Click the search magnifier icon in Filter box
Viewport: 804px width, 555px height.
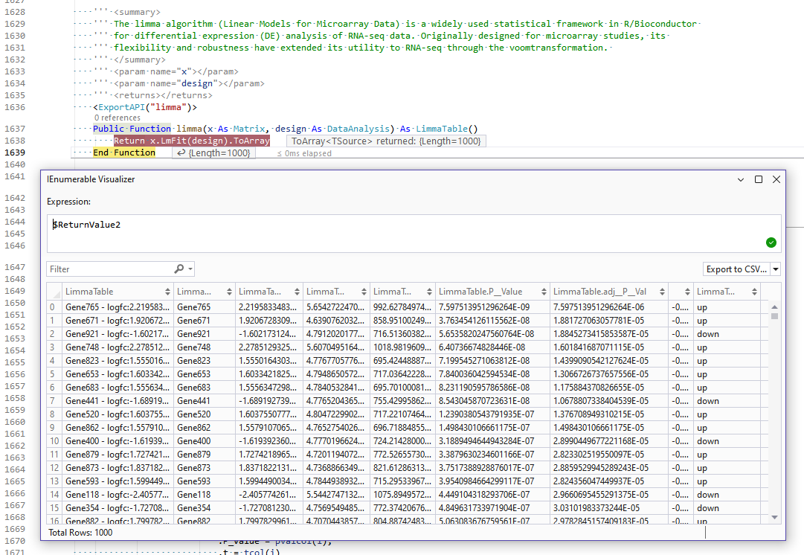point(179,269)
